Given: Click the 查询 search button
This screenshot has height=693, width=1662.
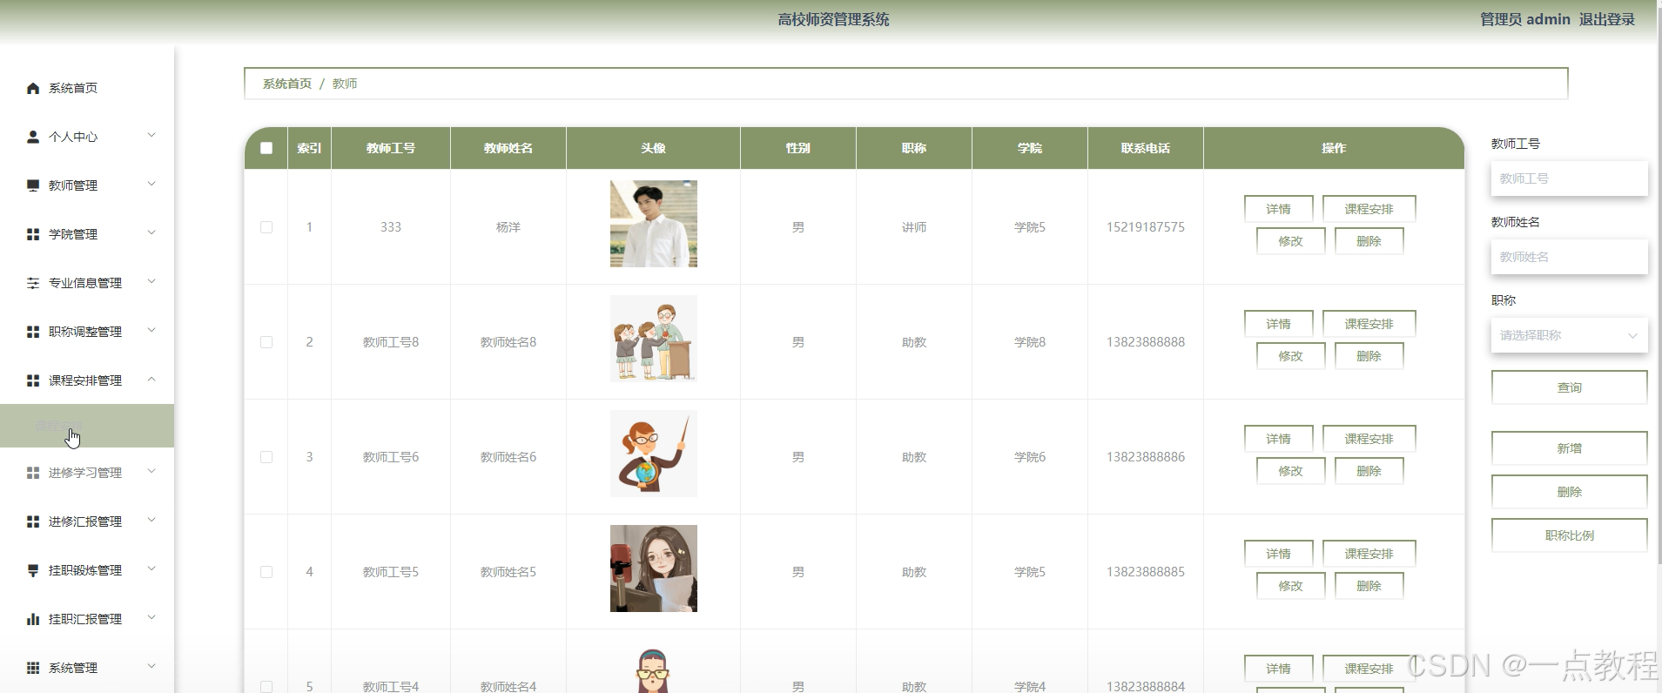Looking at the screenshot, I should point(1569,387).
